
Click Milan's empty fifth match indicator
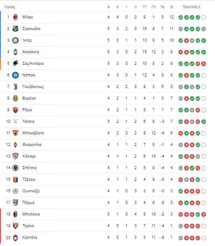(x=203, y=17)
